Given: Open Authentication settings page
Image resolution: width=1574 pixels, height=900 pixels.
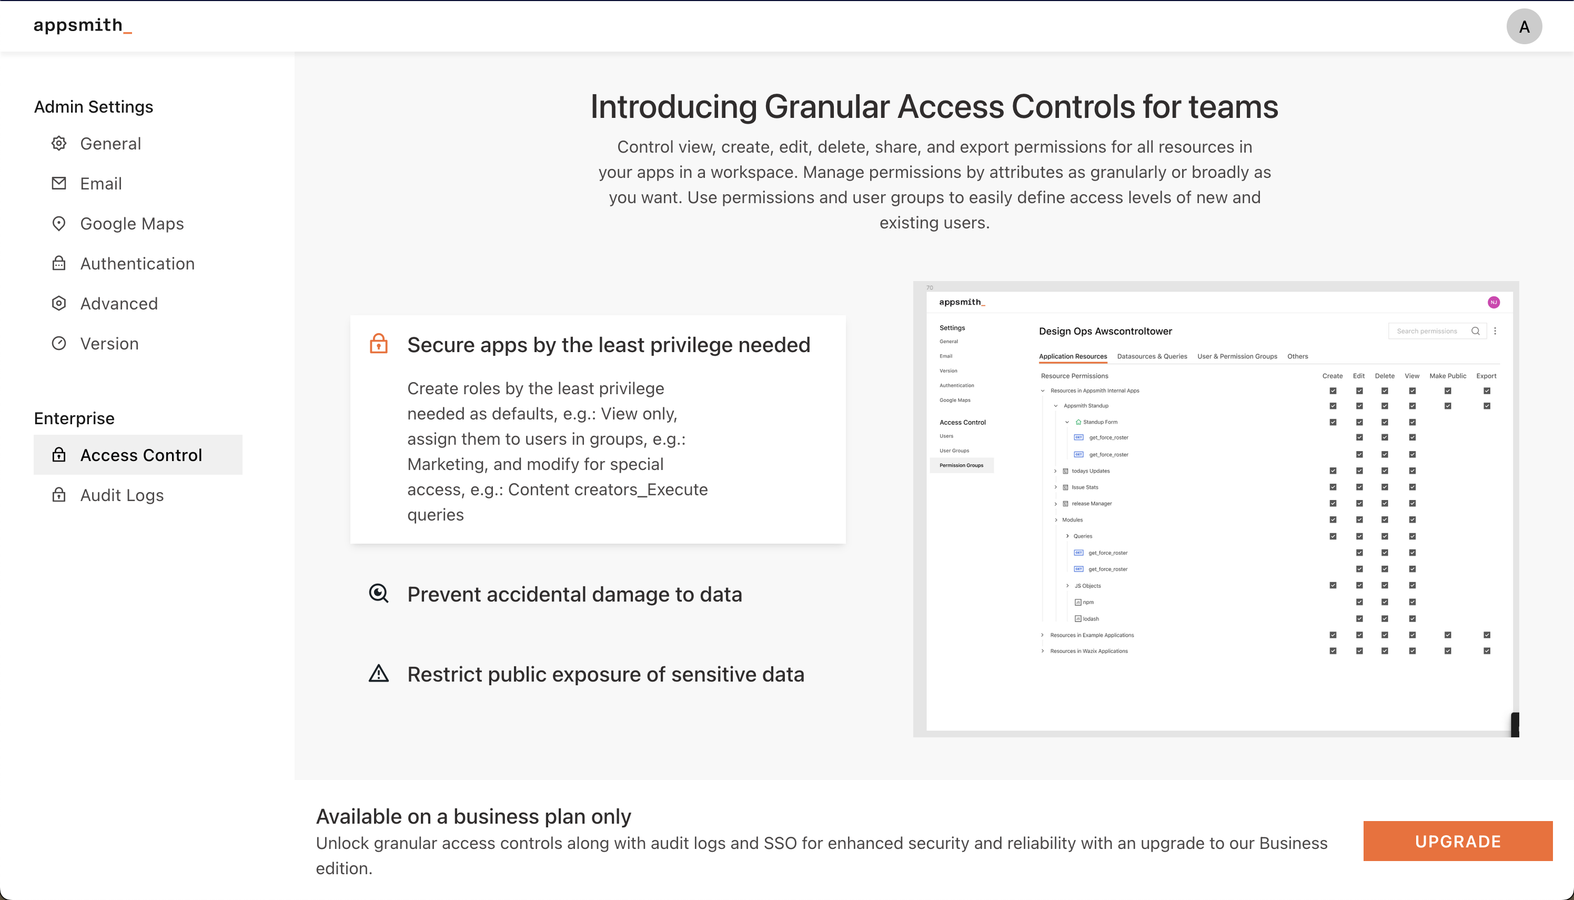Looking at the screenshot, I should click(x=137, y=263).
